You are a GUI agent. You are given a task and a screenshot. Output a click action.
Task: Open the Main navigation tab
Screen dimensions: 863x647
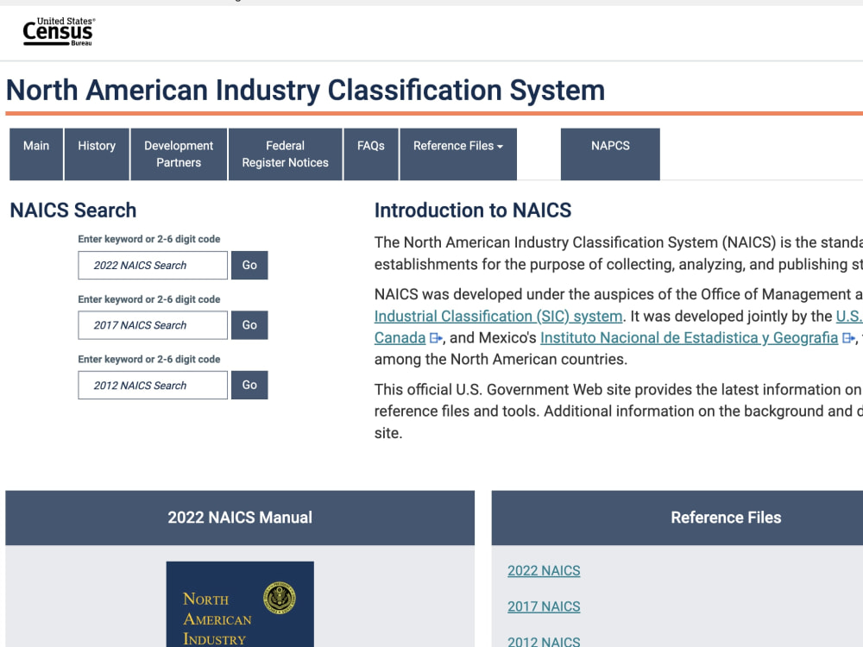36,154
